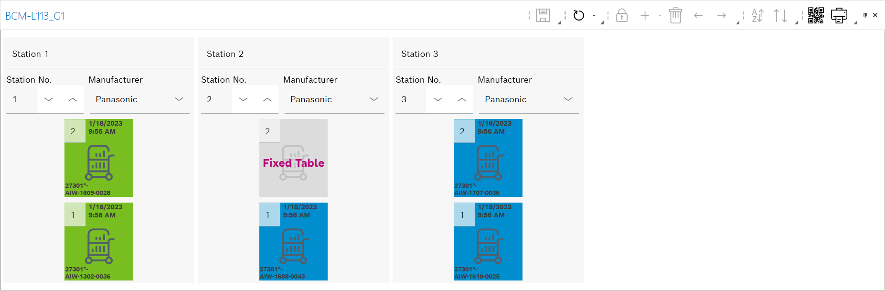Click Station No. field showing 2
Image resolution: width=885 pixels, height=291 pixels.
(x=216, y=99)
